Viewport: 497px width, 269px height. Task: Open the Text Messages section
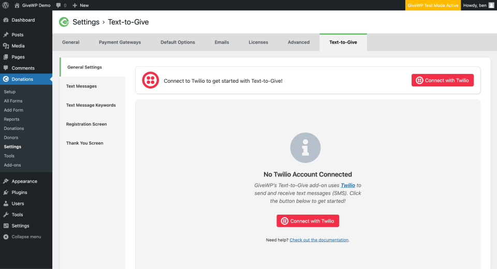[x=93, y=86]
